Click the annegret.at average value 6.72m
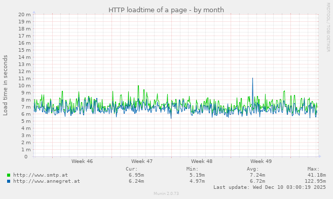 coord(257,181)
